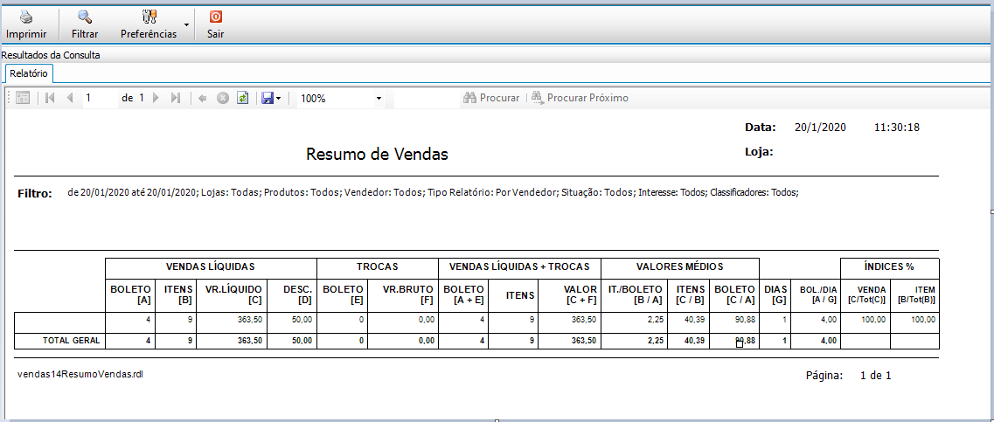Go to next report page
This screenshot has width=994, height=422.
156,98
